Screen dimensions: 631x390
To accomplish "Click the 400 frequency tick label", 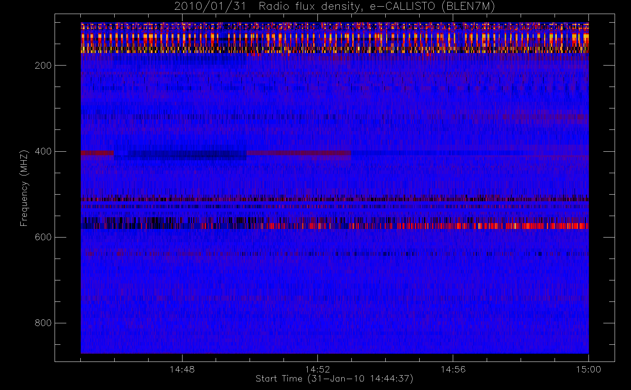I will point(43,151).
